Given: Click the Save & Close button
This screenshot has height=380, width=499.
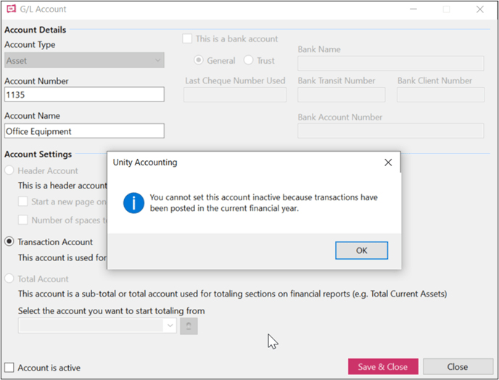Looking at the screenshot, I should click(383, 367).
